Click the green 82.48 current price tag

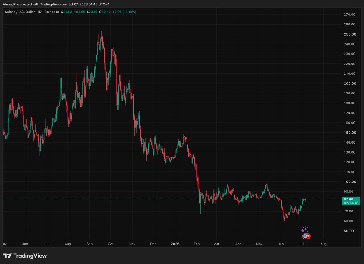(x=351, y=199)
